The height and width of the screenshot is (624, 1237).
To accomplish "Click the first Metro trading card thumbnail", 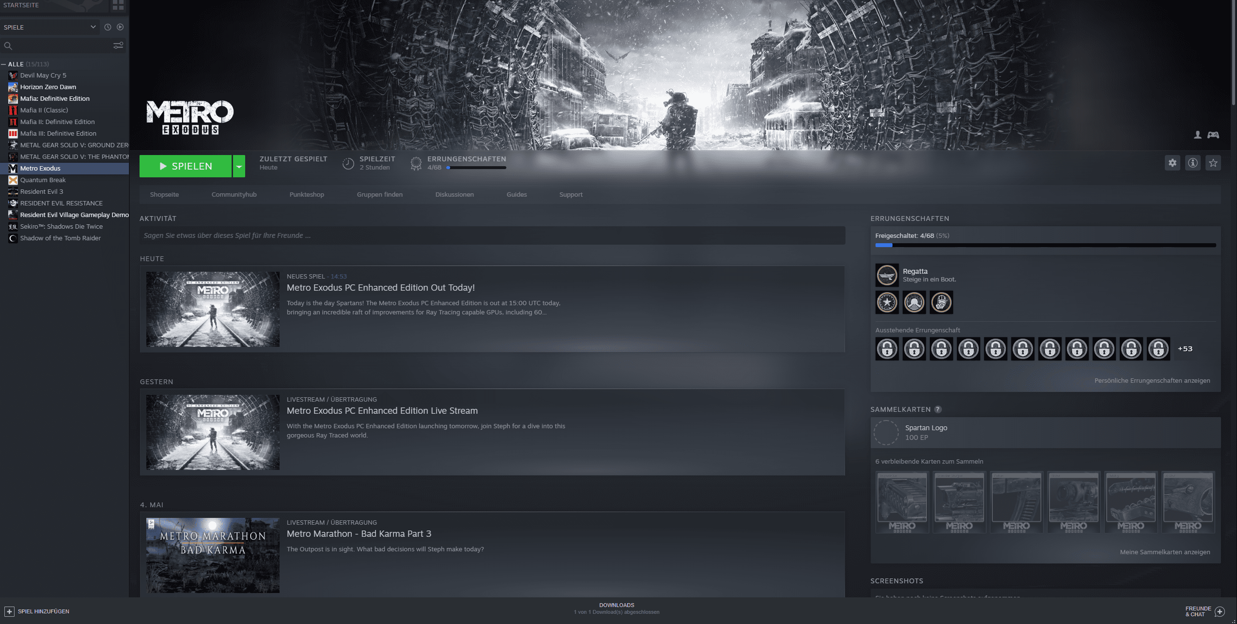I will [x=902, y=502].
